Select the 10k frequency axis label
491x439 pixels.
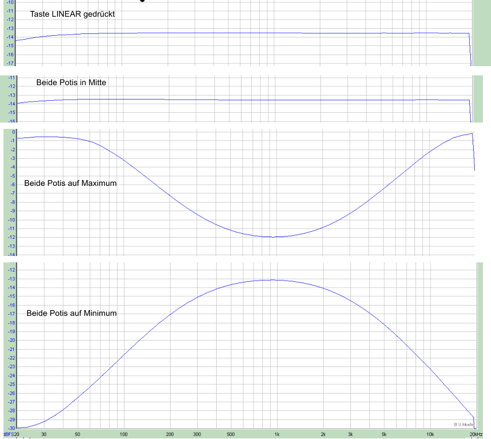(430, 434)
